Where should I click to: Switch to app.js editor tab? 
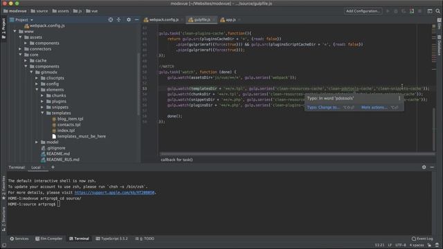pyautogui.click(x=228, y=20)
